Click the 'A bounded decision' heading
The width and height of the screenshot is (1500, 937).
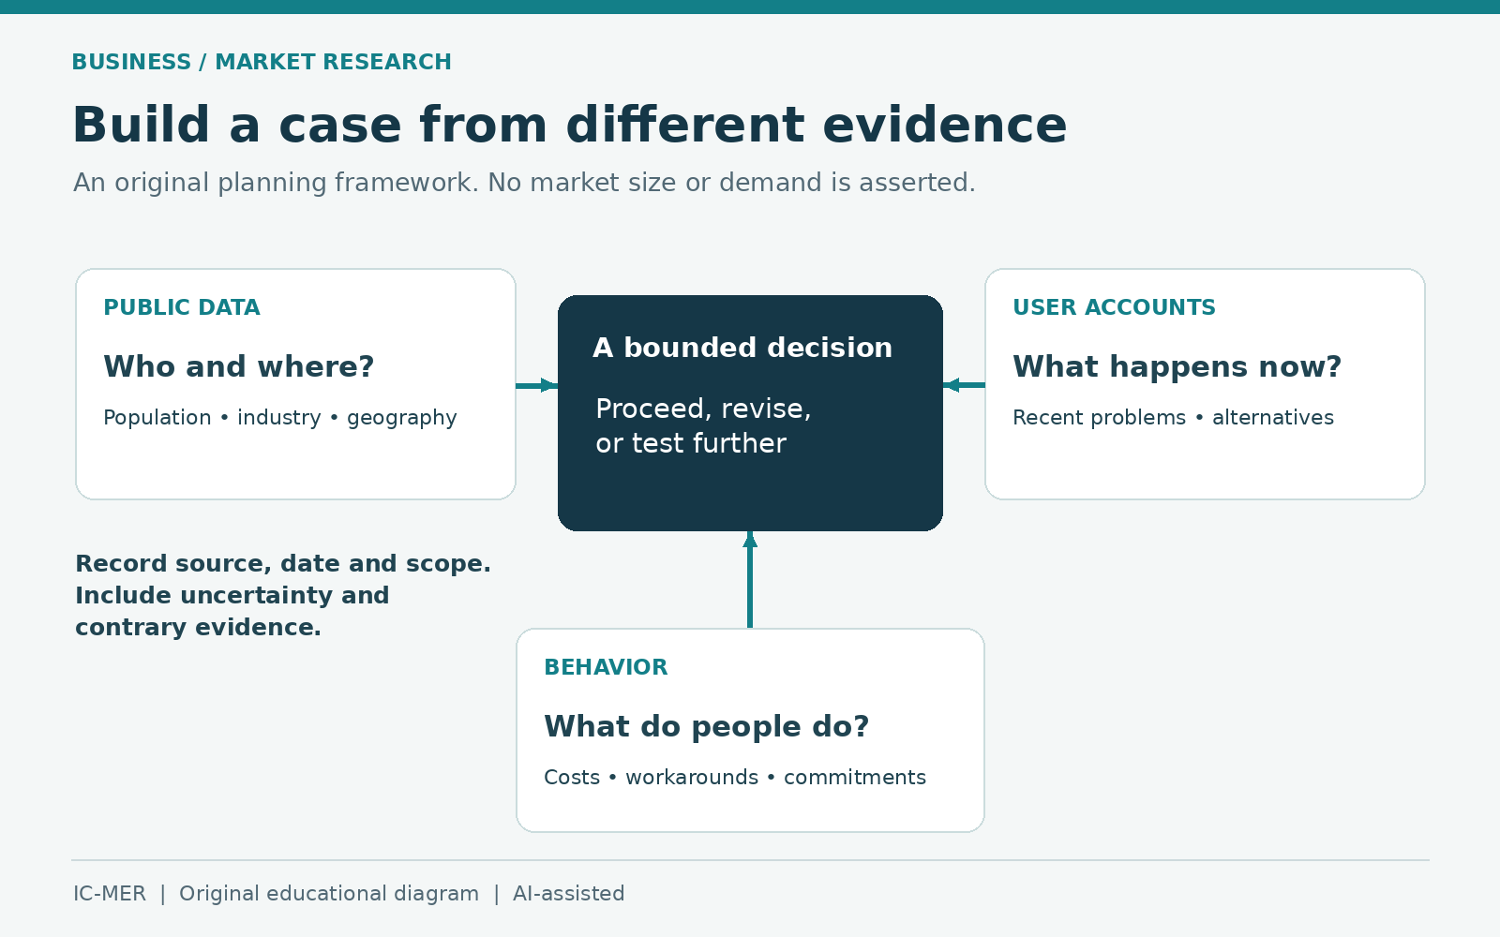pos(742,348)
